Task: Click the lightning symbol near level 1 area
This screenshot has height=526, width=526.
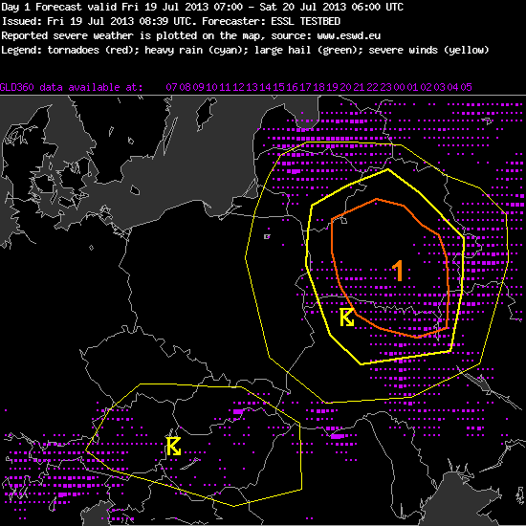Action: point(347,317)
